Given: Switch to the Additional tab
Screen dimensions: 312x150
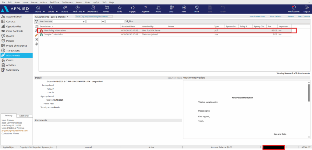Looking at the screenshot, I should [24, 116].
